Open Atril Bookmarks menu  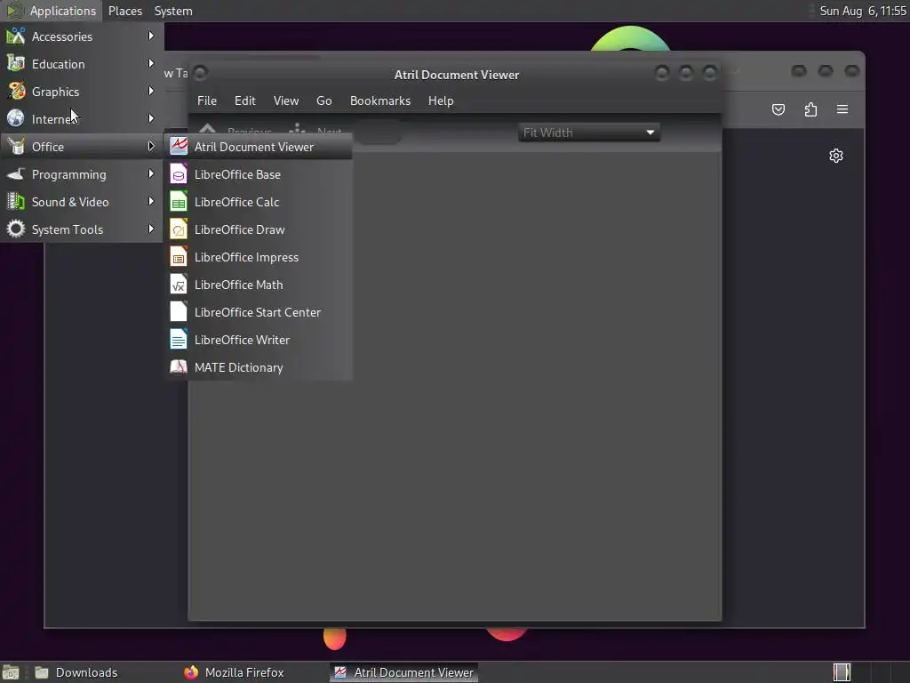tap(380, 100)
